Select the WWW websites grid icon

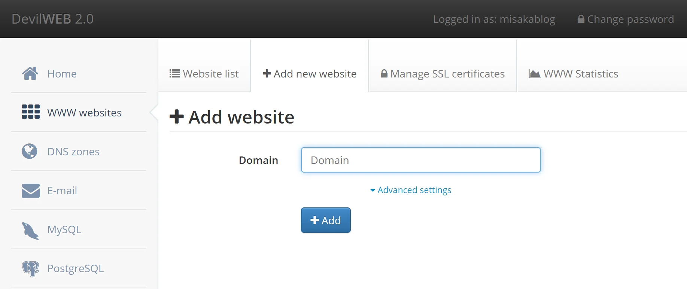pyautogui.click(x=31, y=112)
